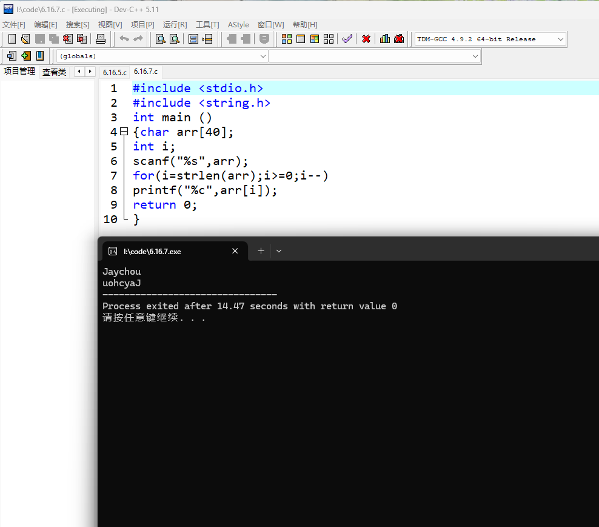Click code line 1 #include <stdio.h>
This screenshot has height=527, width=599.
pyautogui.click(x=198, y=89)
